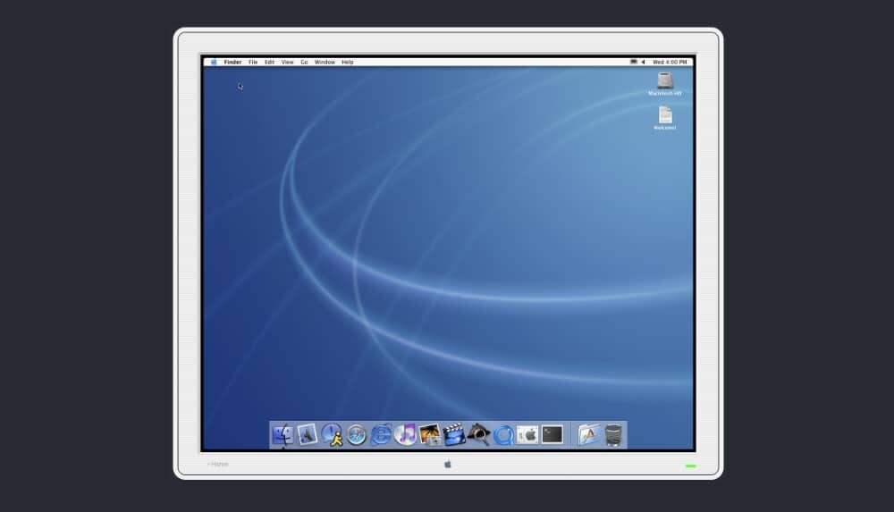
Task: Open the File menu
Action: pyautogui.click(x=253, y=63)
